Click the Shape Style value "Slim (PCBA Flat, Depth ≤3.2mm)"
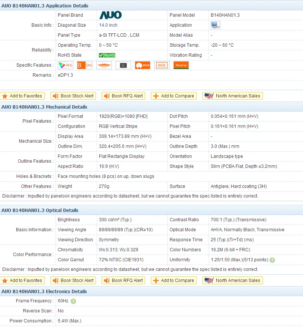 [244, 166]
